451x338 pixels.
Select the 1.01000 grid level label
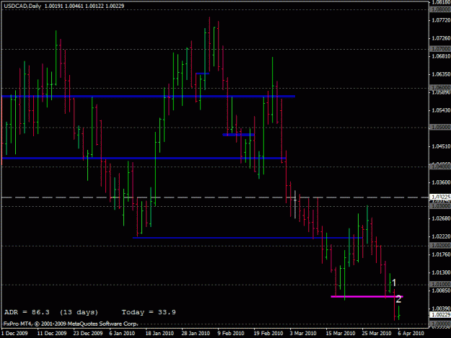click(x=441, y=284)
